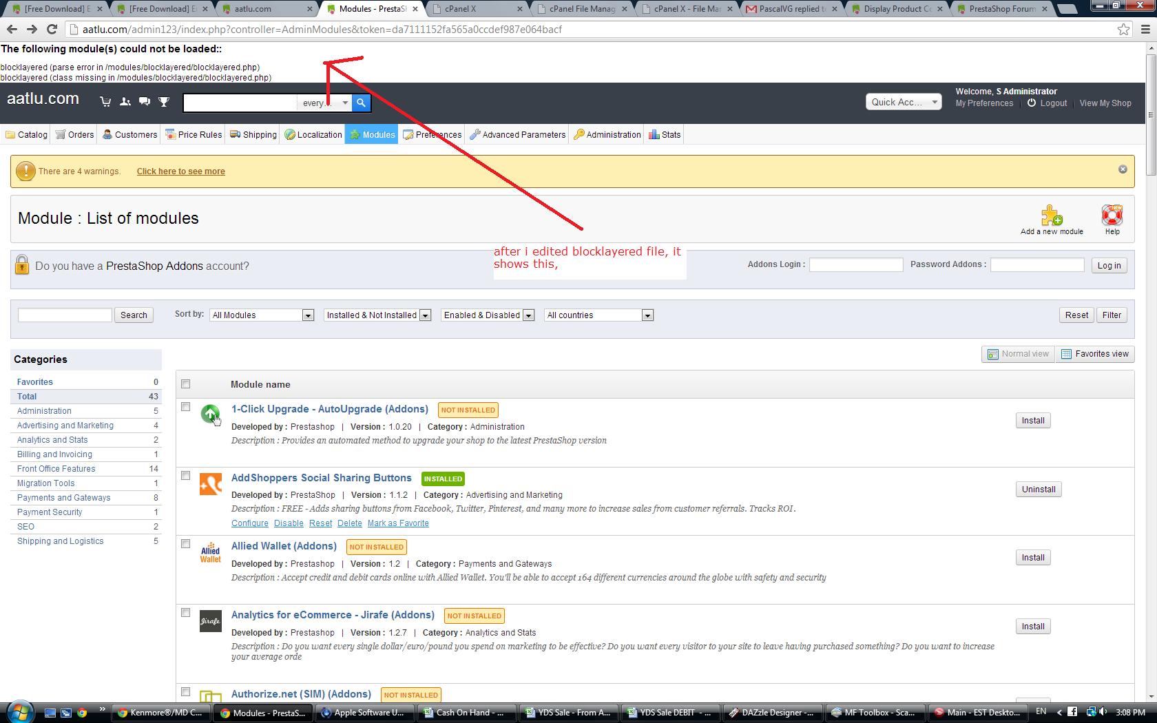Click the Addons Log in button
Image resolution: width=1157 pixels, height=723 pixels.
(x=1109, y=266)
